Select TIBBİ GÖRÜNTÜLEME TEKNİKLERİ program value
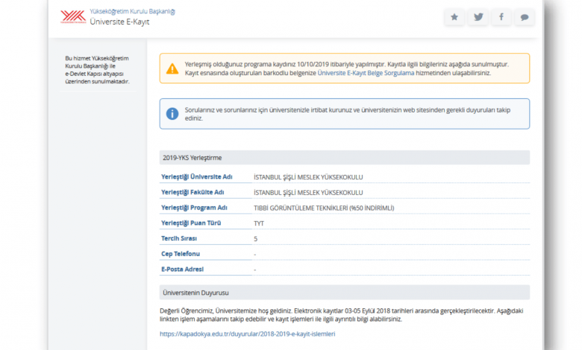 pos(324,209)
